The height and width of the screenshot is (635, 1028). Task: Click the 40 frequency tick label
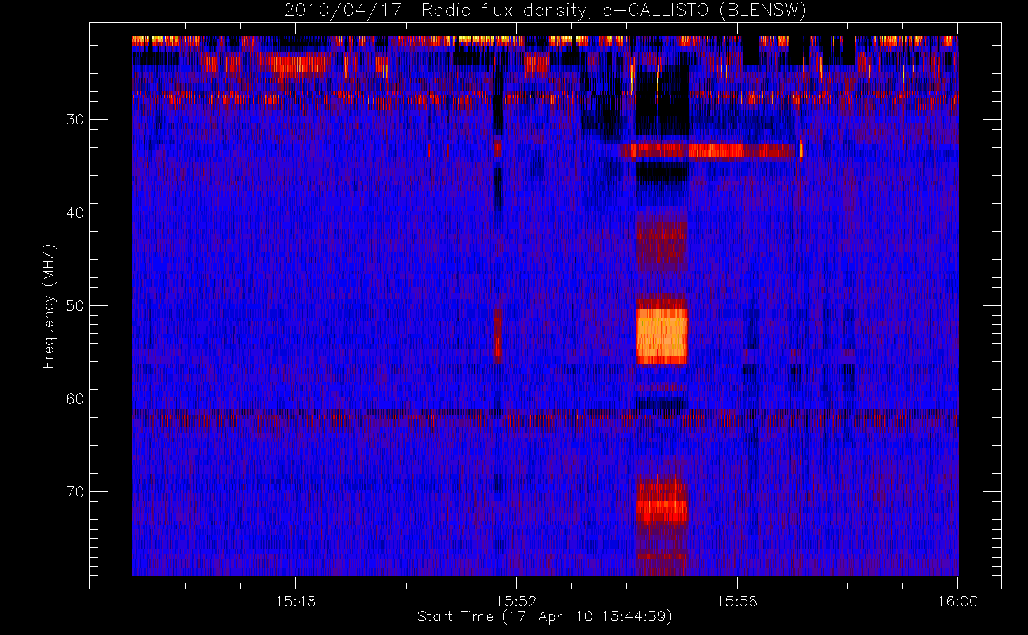tap(75, 213)
